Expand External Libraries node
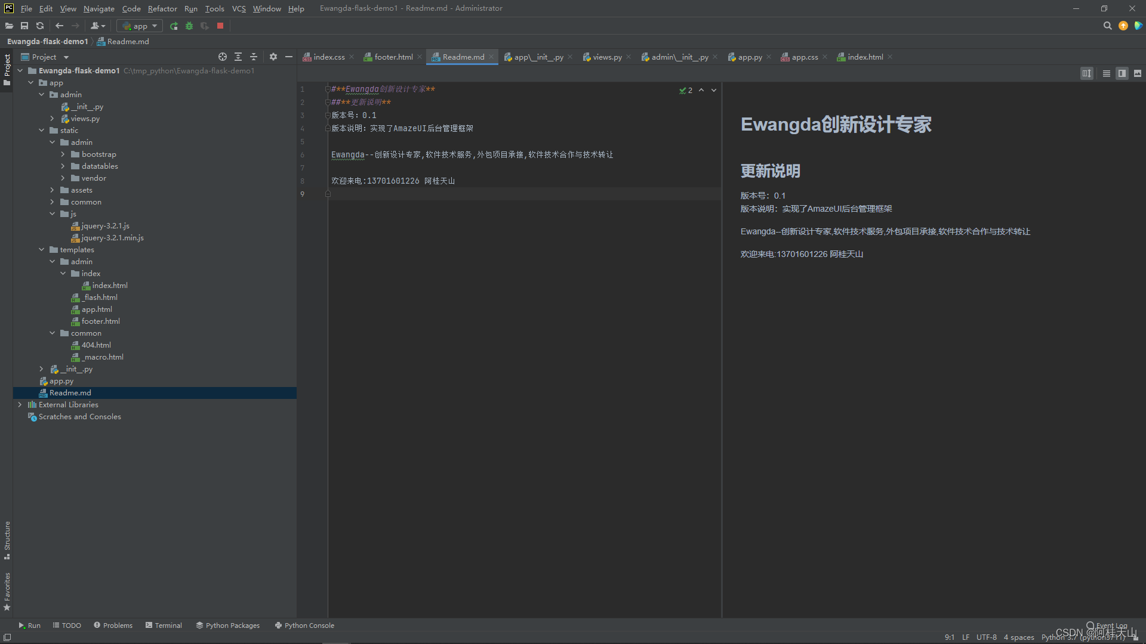Image resolution: width=1146 pixels, height=644 pixels. 20,404
